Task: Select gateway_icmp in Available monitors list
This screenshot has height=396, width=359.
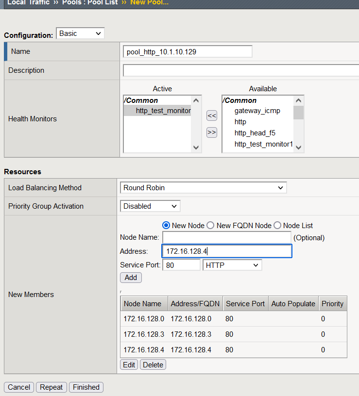Action: [257, 111]
